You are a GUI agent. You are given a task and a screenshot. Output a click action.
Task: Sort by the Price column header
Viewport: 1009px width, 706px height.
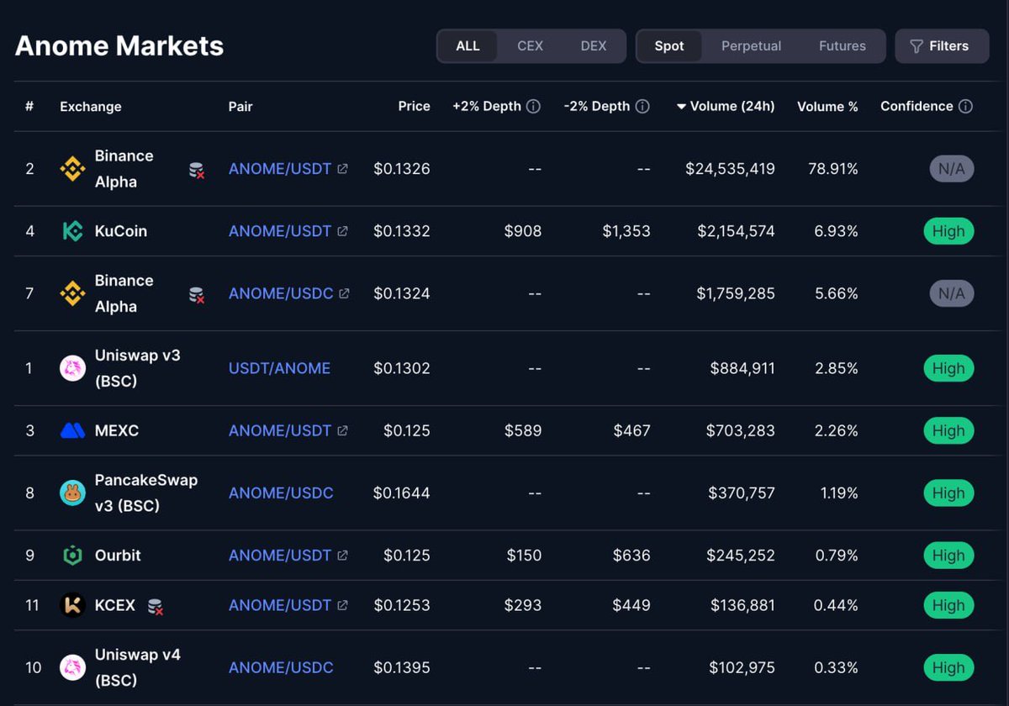[415, 106]
